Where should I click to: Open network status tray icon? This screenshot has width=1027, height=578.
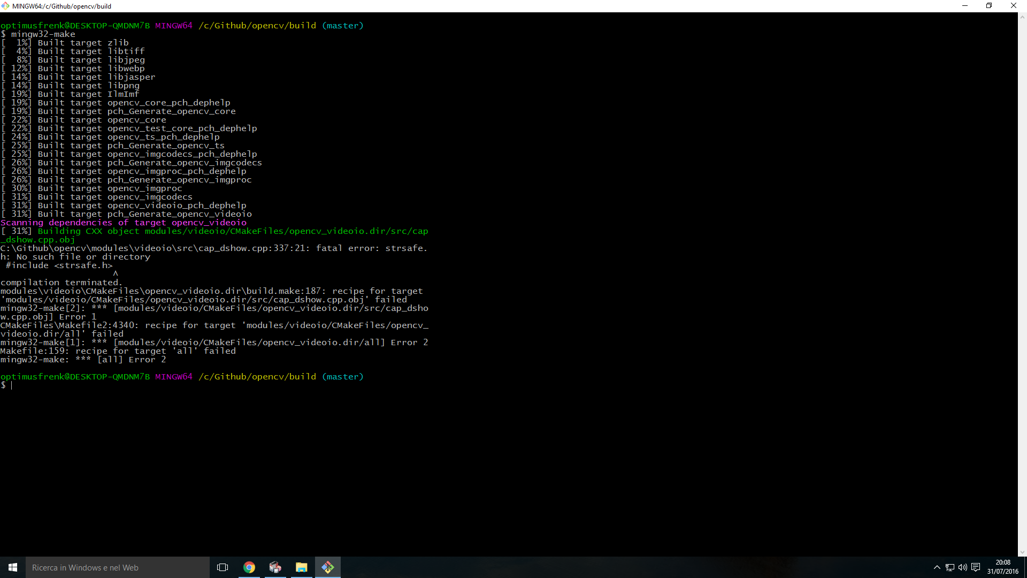pyautogui.click(x=950, y=567)
